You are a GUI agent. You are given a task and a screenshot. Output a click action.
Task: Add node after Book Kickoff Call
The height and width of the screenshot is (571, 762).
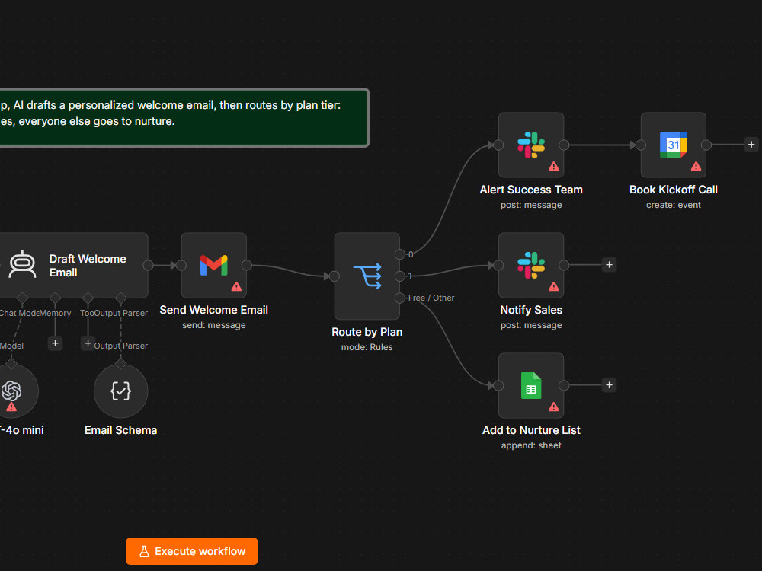pos(751,144)
